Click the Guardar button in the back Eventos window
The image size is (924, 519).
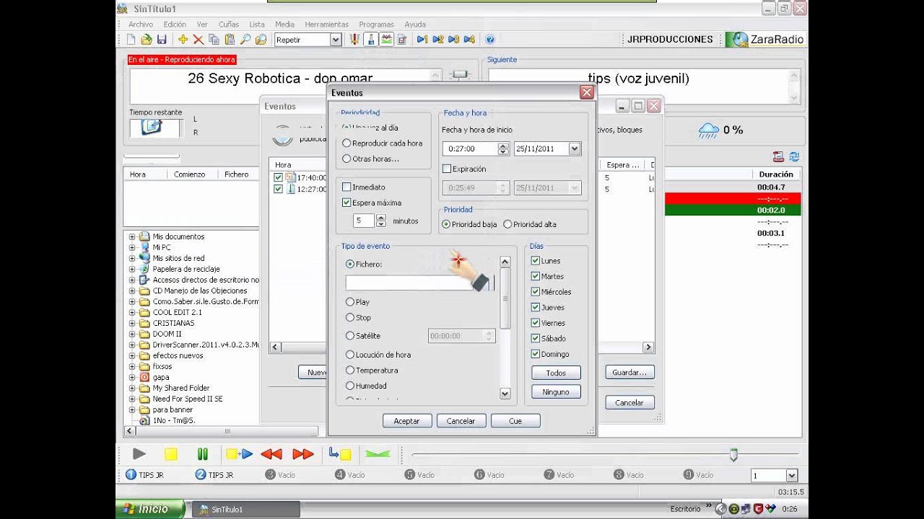click(x=630, y=373)
